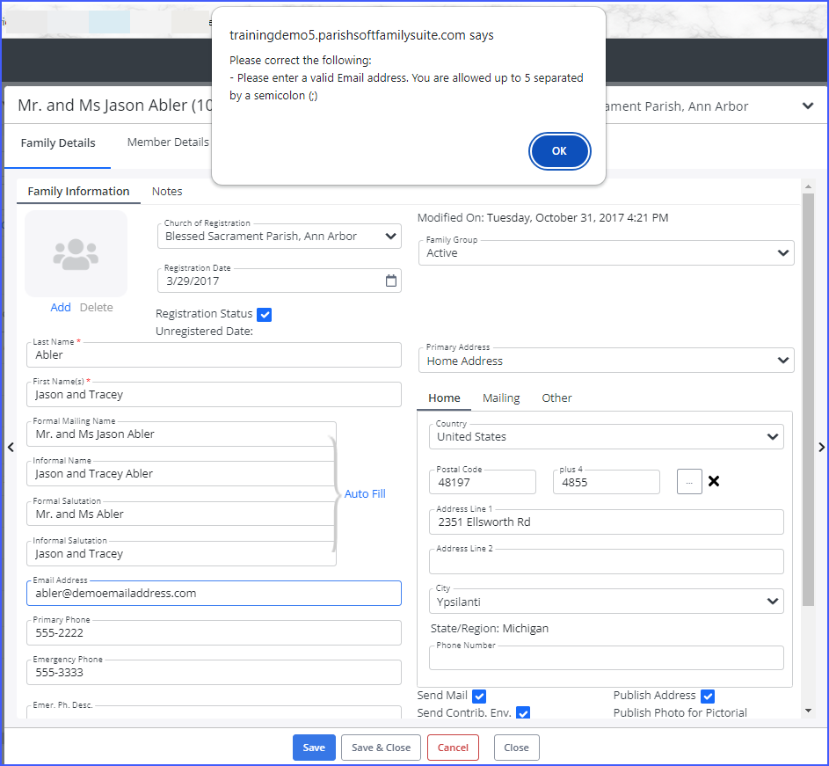Click the scrollbar up arrow
Viewport: 829px width, 766px height.
808,186
